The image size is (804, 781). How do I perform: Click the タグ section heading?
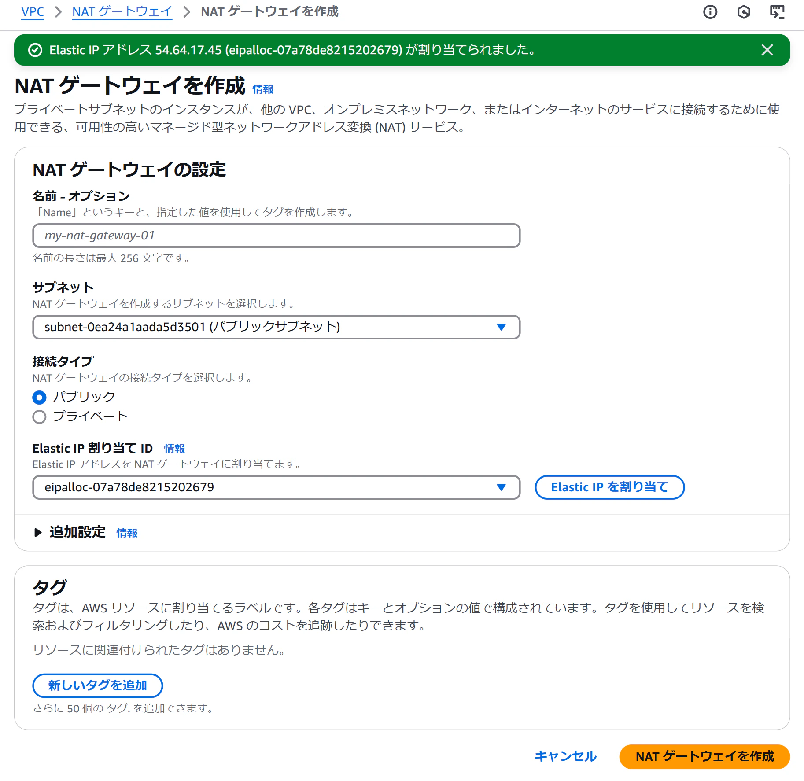click(x=49, y=587)
